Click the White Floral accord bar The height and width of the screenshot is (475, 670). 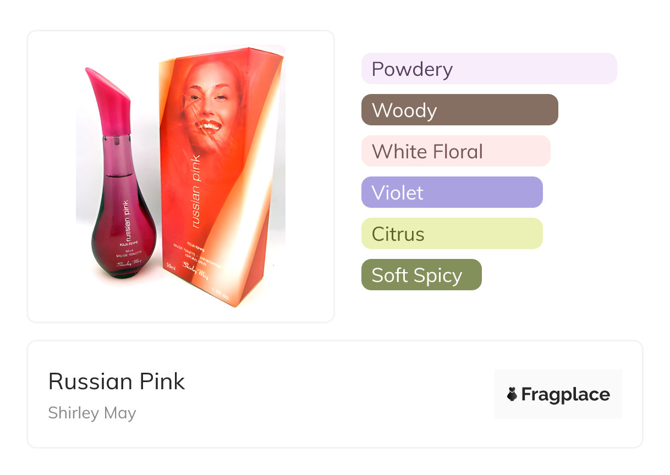(455, 151)
